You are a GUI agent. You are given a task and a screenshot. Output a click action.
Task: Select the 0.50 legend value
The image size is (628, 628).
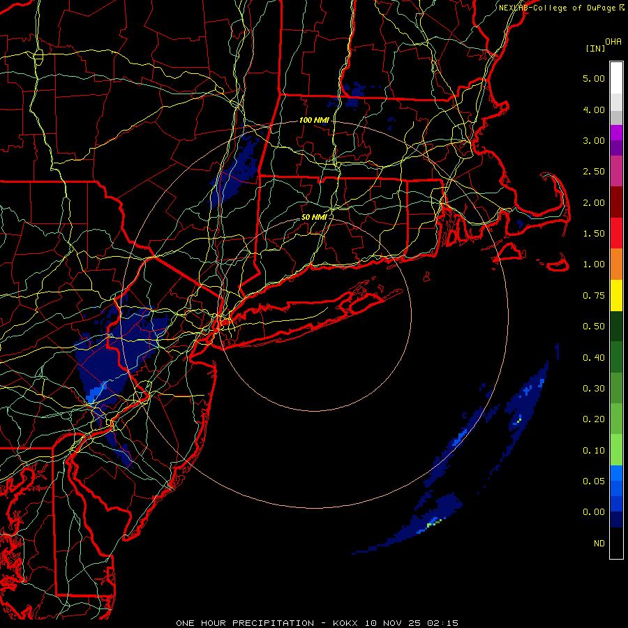point(594,327)
